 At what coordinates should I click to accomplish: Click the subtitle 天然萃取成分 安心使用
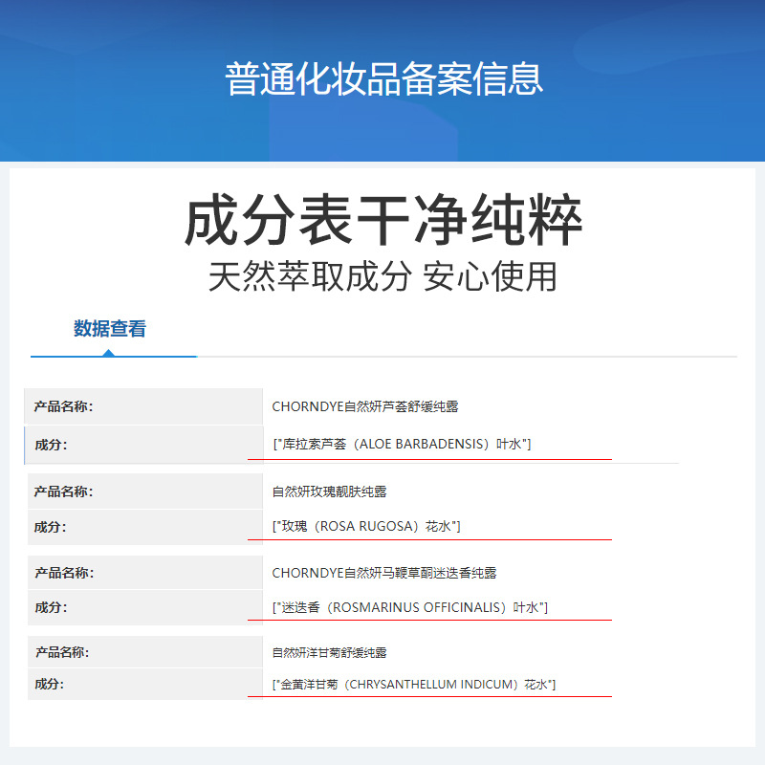click(383, 276)
